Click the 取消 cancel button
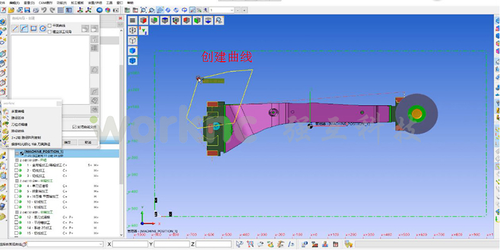This screenshot has width=500, height=250. click(88, 142)
